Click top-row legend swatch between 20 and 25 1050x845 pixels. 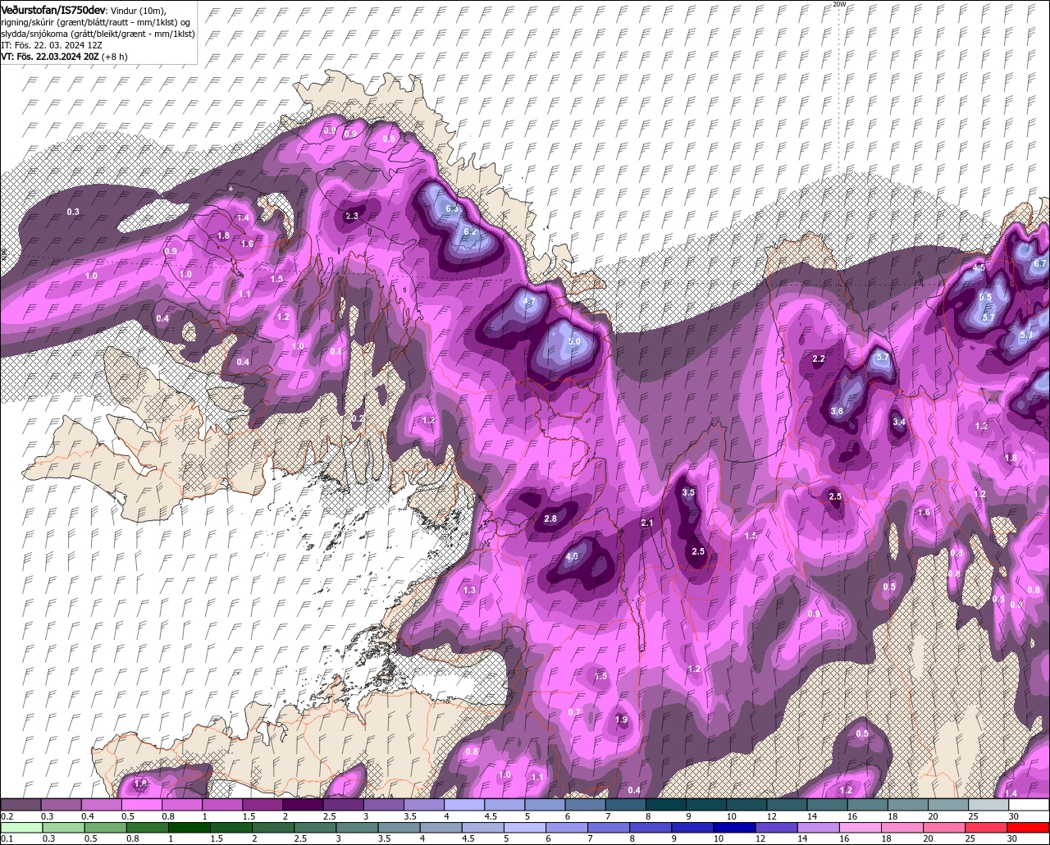[948, 805]
